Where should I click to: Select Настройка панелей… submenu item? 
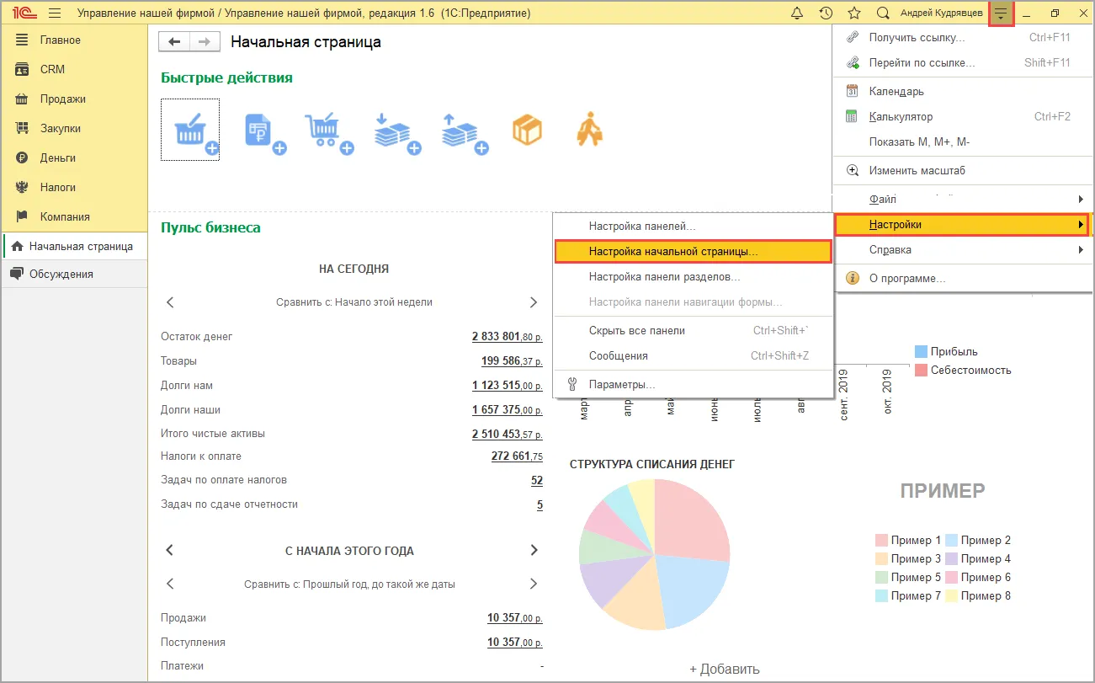point(693,227)
